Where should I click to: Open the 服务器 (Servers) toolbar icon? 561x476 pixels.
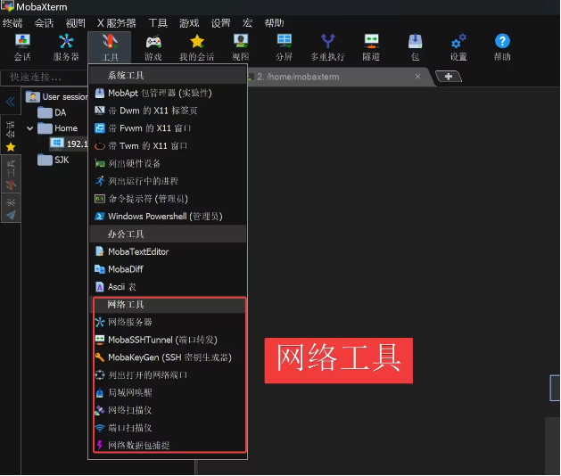[x=66, y=46]
